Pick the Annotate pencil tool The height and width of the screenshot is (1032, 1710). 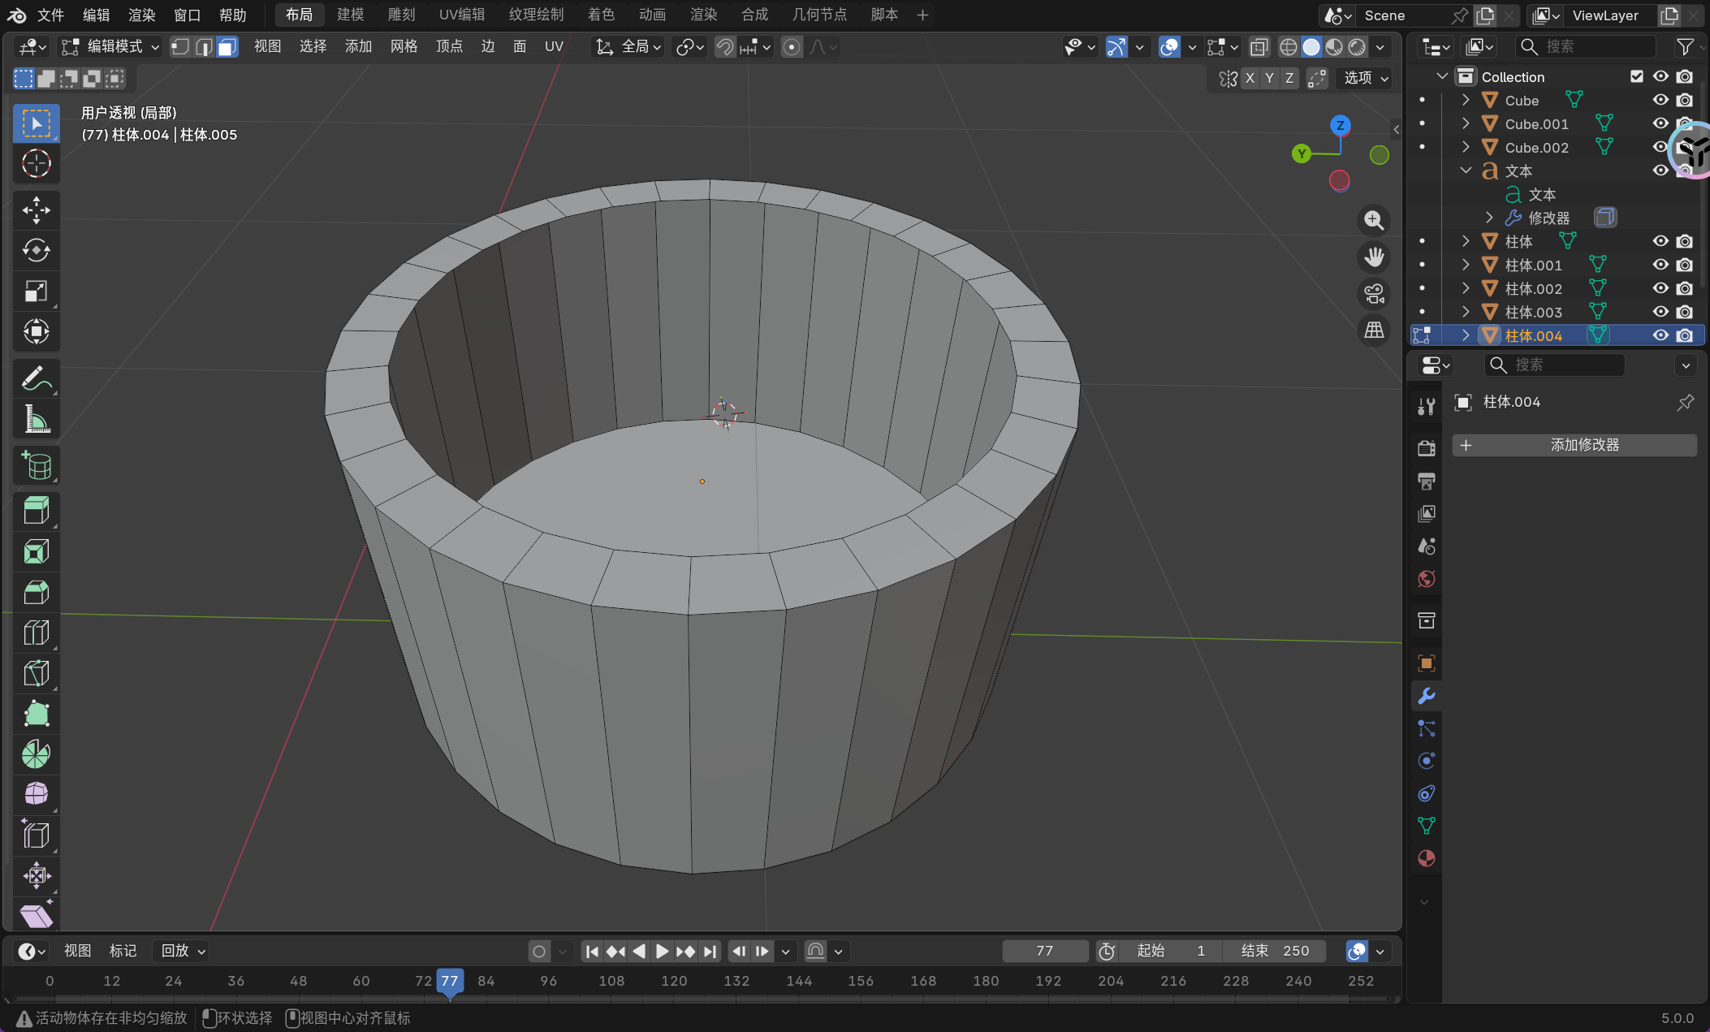pos(36,378)
